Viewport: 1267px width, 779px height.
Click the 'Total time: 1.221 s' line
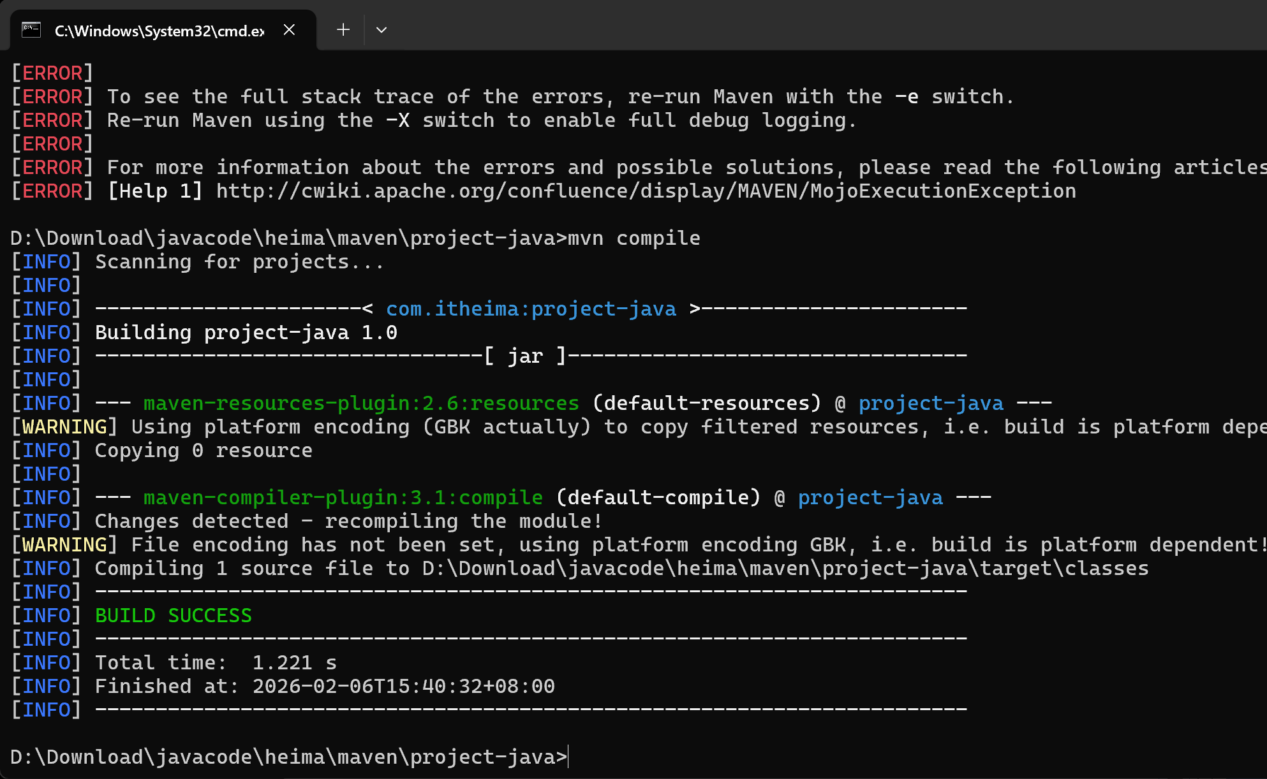216,663
